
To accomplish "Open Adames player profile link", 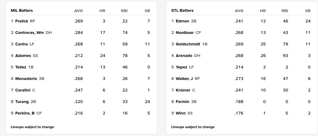I will coord(23,56).
